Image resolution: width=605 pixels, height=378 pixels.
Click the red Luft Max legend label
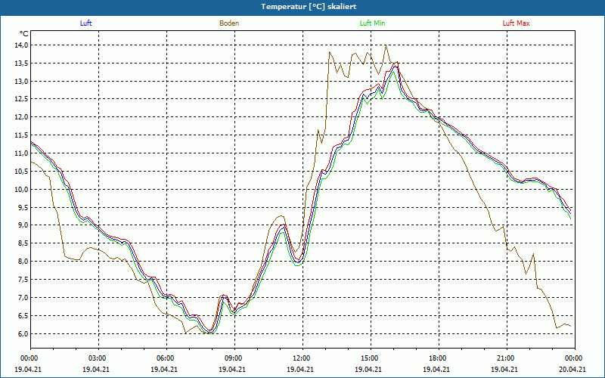coord(516,23)
